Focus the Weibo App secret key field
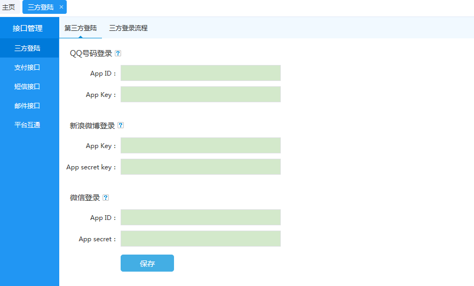This screenshot has width=474, height=286. click(201, 167)
